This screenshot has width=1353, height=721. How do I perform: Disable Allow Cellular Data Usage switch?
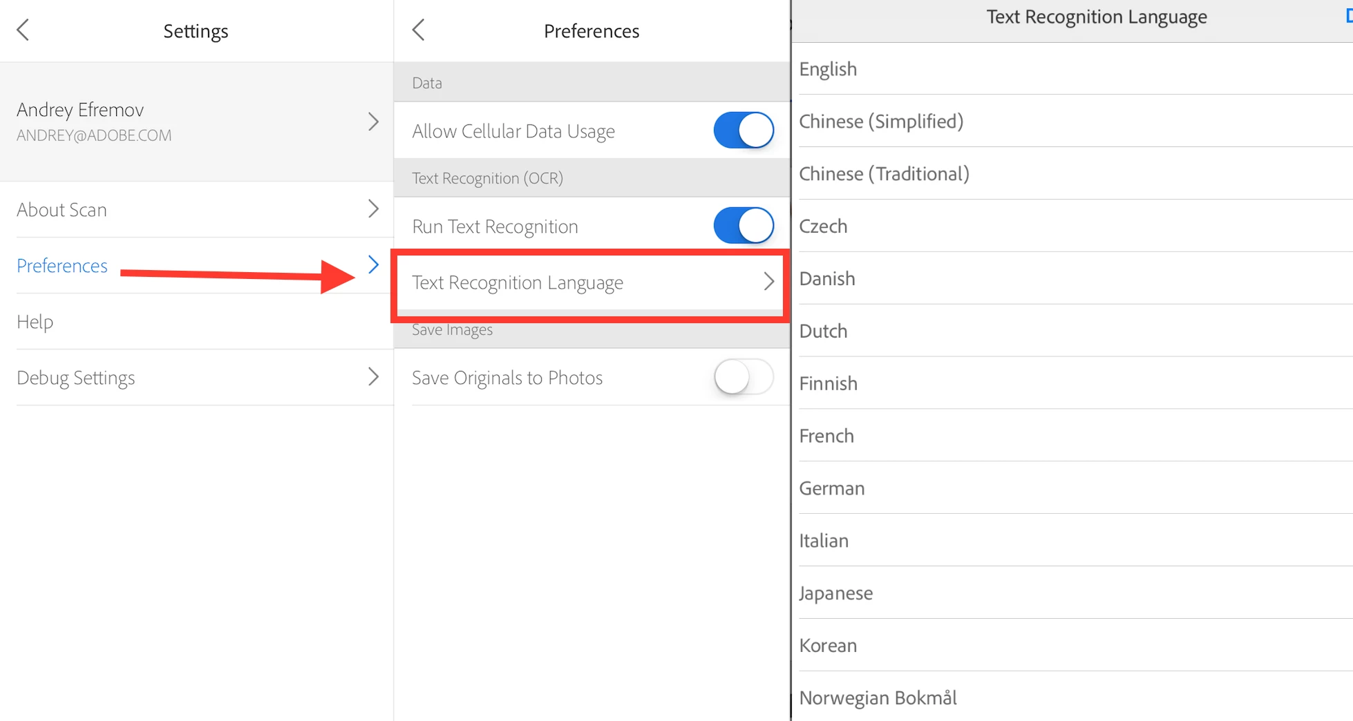coord(744,130)
